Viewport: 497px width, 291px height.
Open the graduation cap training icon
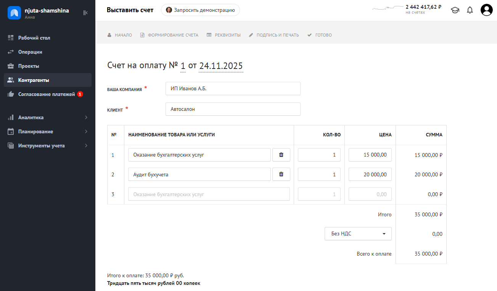[x=455, y=10]
